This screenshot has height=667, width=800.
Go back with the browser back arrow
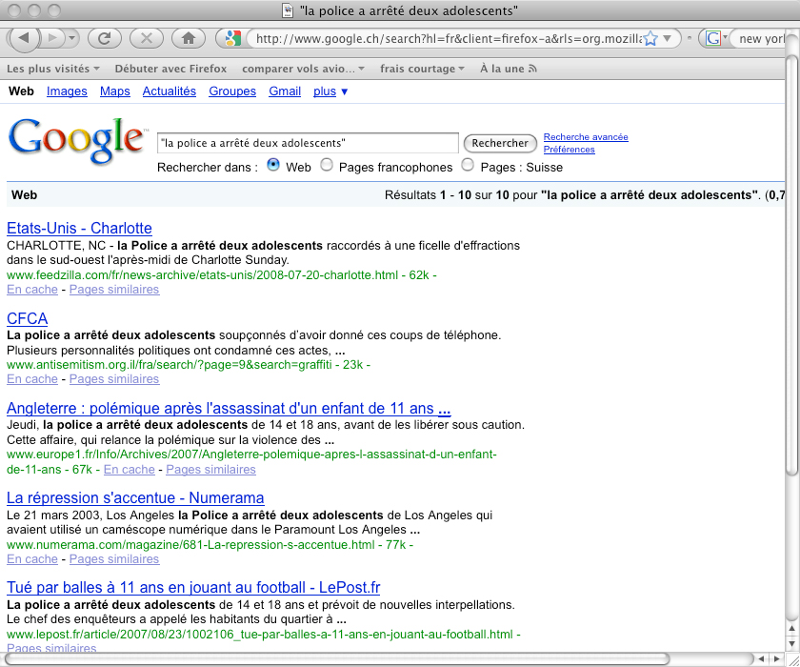tap(24, 38)
